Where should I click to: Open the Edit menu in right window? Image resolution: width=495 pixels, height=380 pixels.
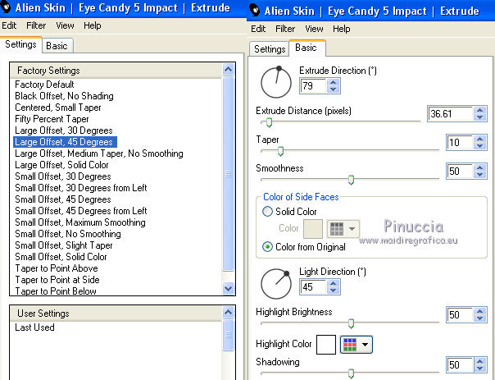[258, 29]
